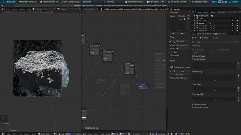Toggle Double Sided checkbox
The width and height of the screenshot is (241, 135).
point(218,50)
